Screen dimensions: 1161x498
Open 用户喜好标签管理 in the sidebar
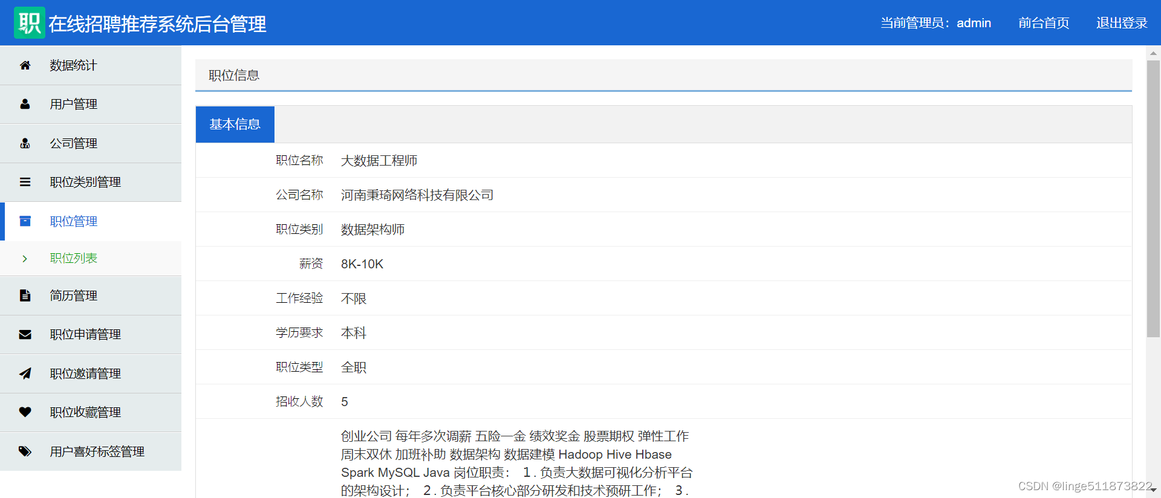point(91,451)
